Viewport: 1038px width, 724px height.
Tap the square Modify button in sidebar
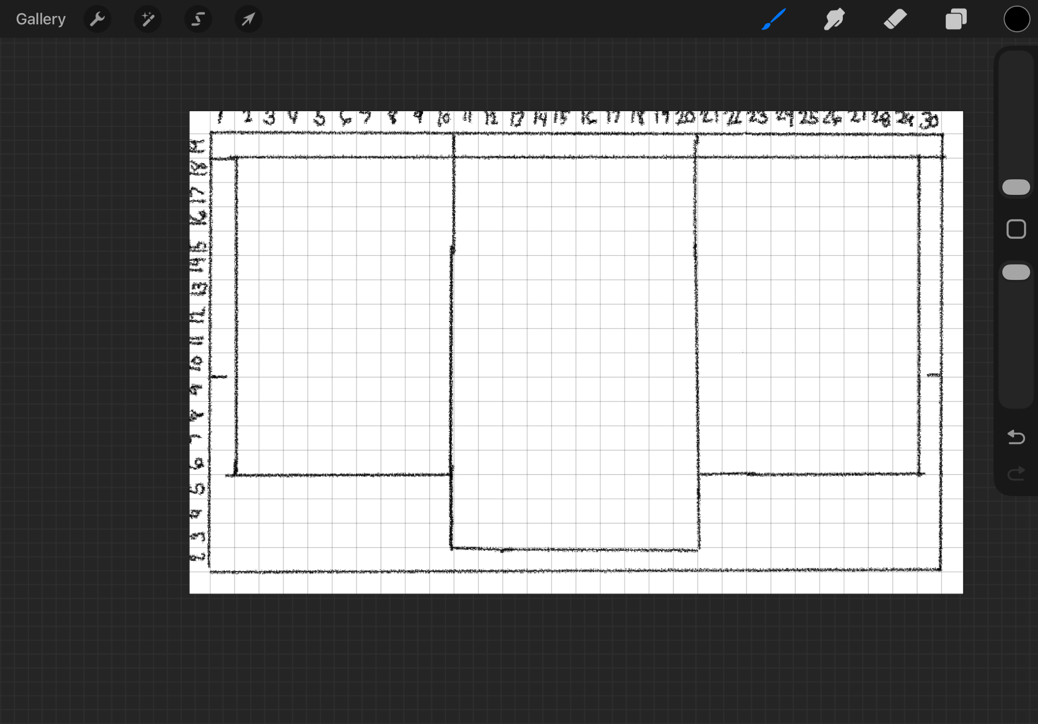(1016, 229)
